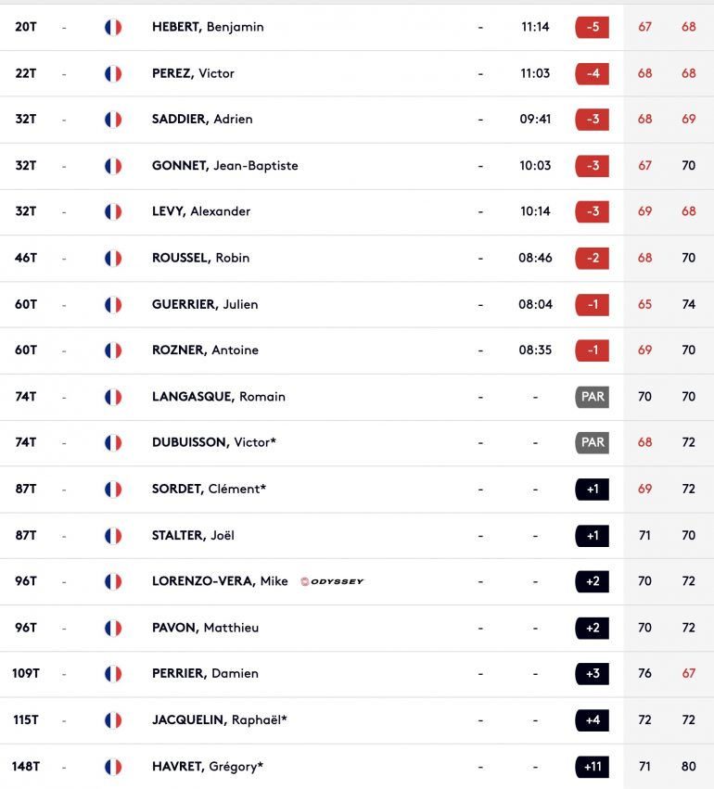Click the +3 badge for PERRIER, Damien

tap(593, 674)
